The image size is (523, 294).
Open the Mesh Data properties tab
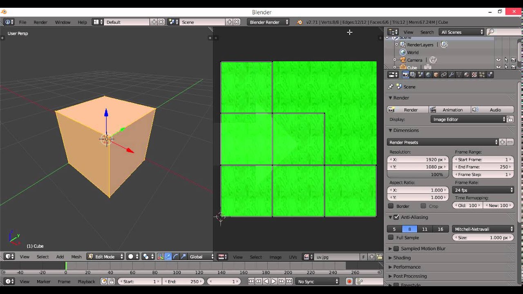pos(459,75)
